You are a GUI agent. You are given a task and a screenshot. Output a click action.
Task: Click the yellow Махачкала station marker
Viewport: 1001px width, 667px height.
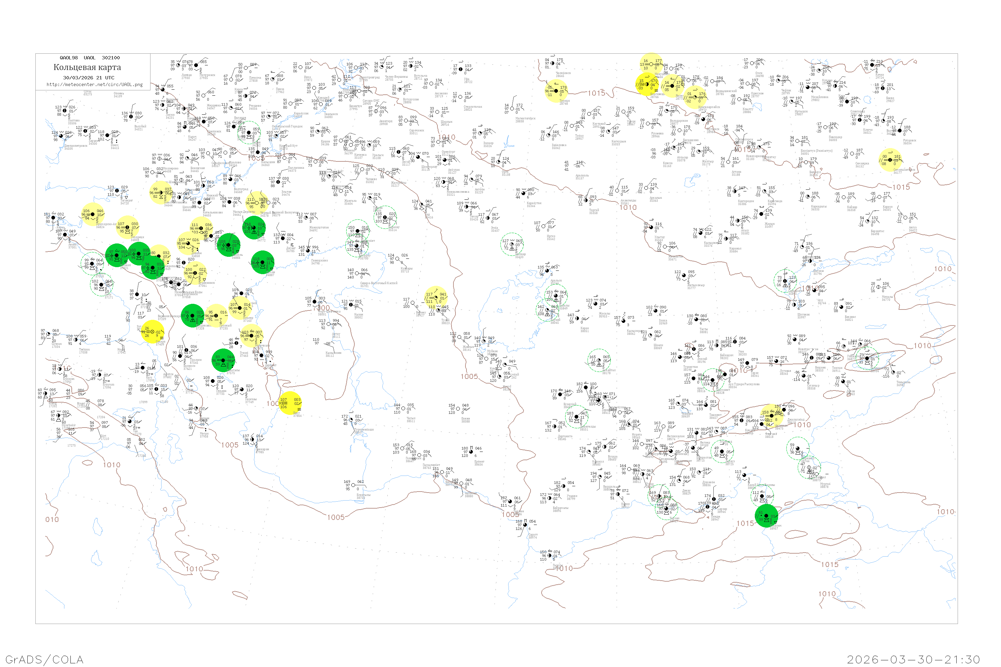251,336
